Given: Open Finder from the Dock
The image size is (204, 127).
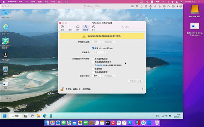Looking at the screenshot, I should point(47,123).
